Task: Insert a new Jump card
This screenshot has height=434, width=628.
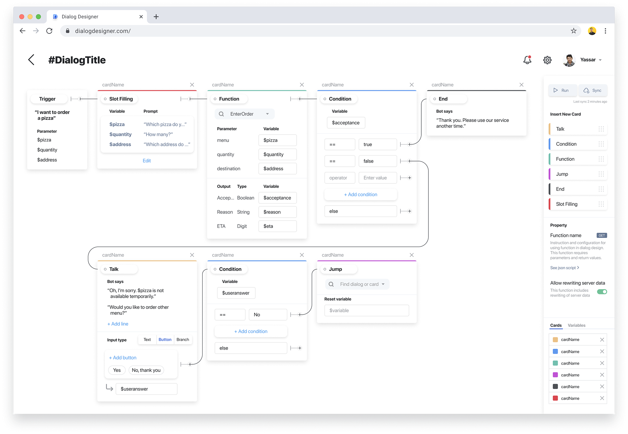Action: click(578, 174)
